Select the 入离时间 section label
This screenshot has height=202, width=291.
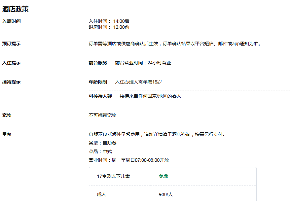click(x=12, y=21)
